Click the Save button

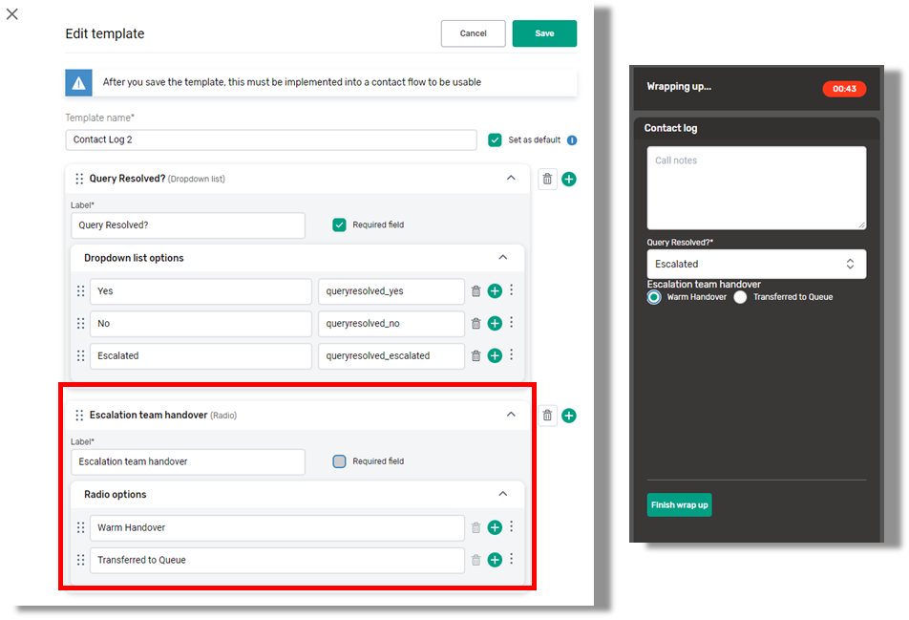(544, 33)
